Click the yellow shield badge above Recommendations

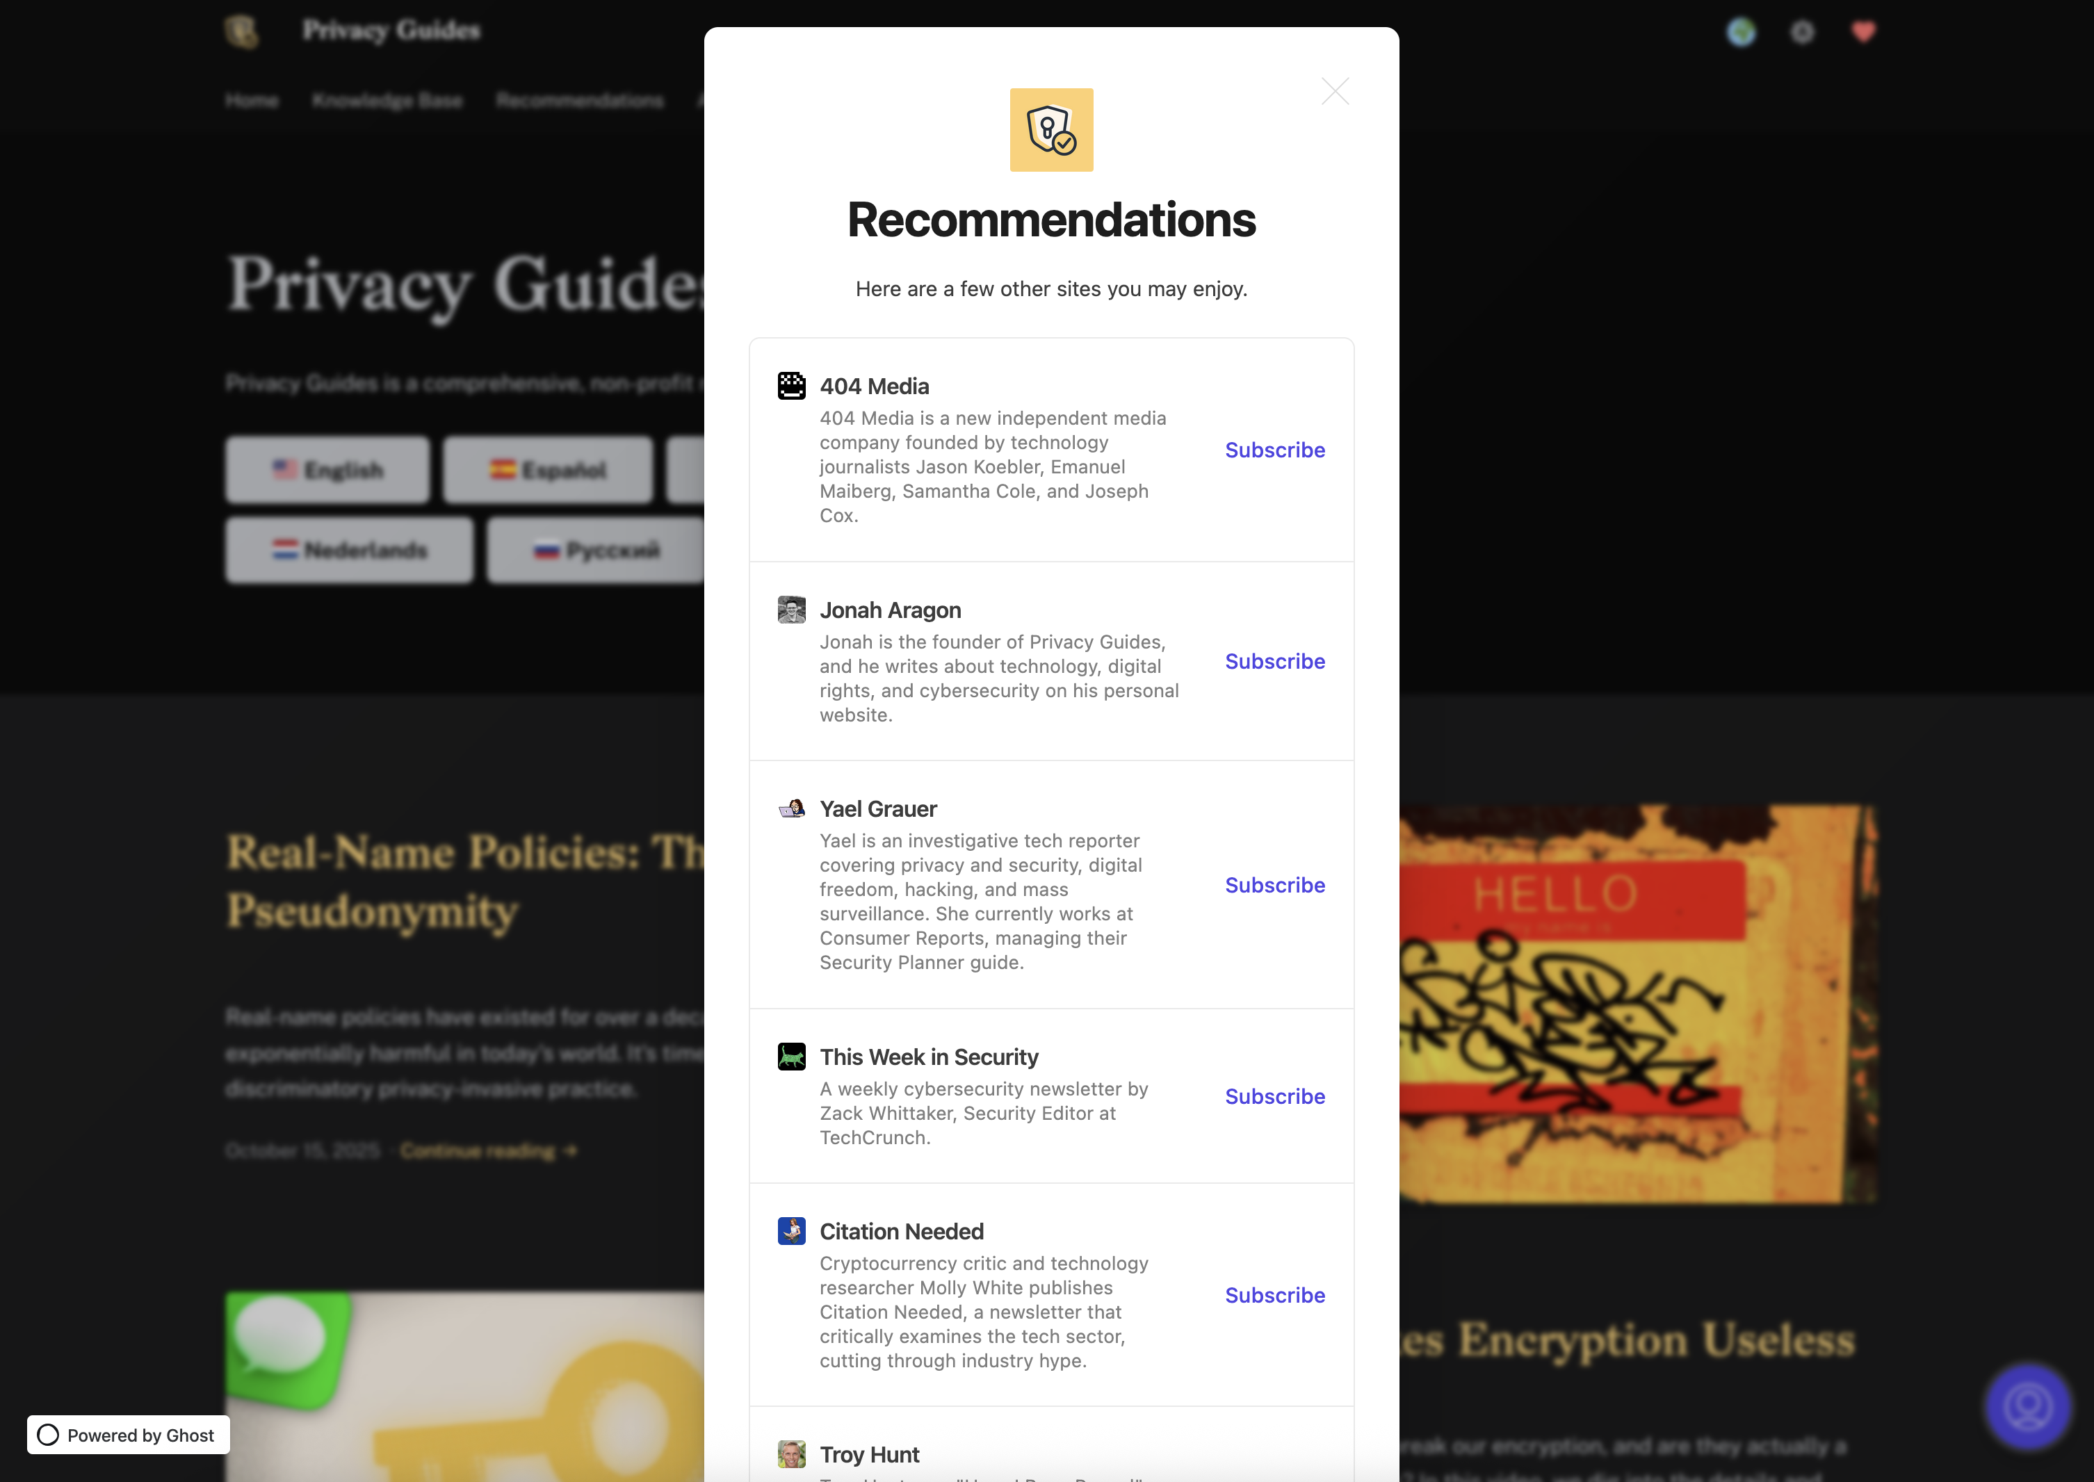pos(1050,129)
